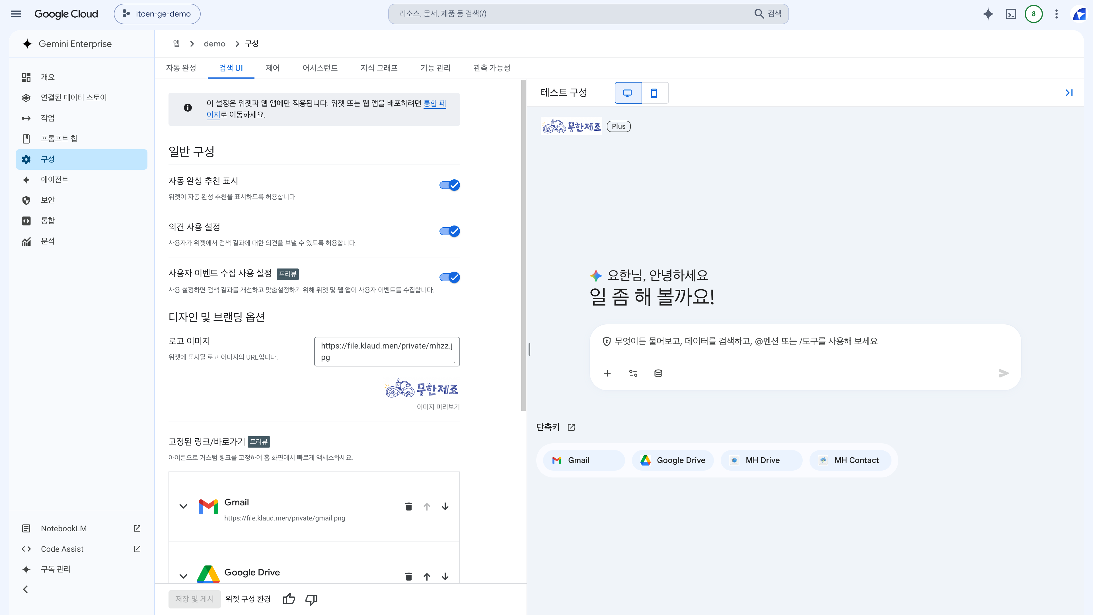Open the Gmail shortcut chip in preview

coord(584,460)
